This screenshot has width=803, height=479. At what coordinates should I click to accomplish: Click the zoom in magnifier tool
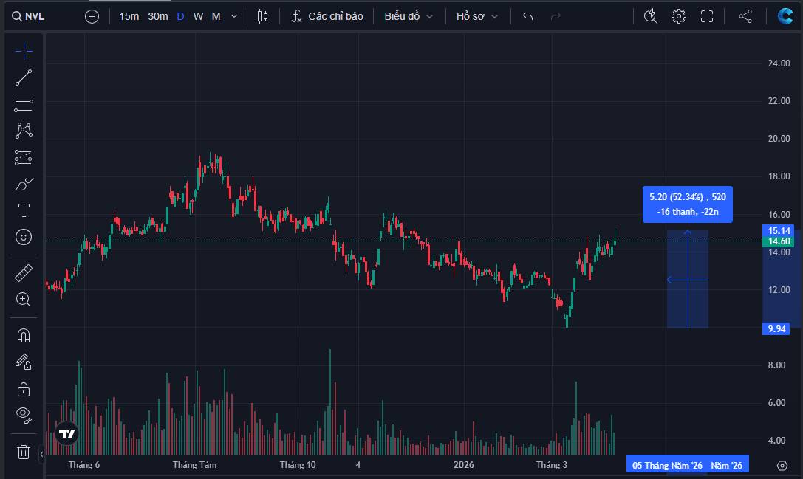[x=24, y=299]
